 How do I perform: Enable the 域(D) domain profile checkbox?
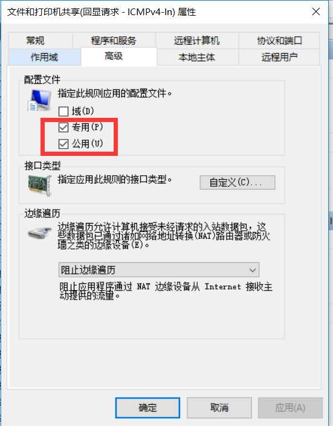coord(63,111)
